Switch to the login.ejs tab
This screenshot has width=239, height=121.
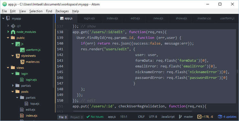[x=89, y=18]
